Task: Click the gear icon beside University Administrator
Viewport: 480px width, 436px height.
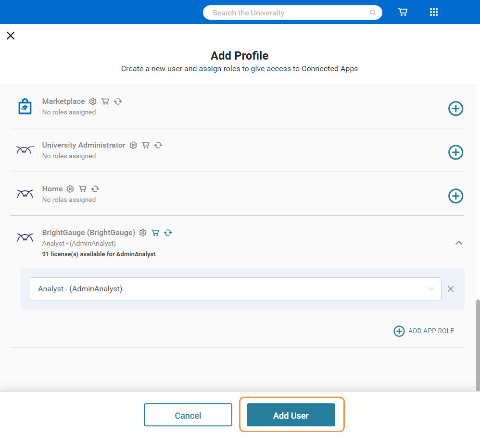Action: pos(133,145)
